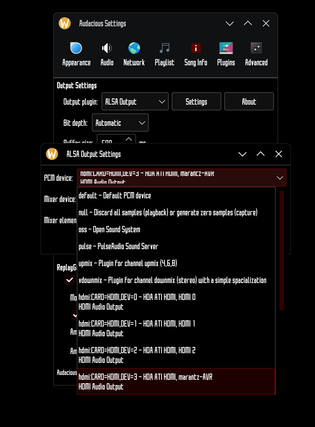Click the About button for output plugin

point(249,101)
